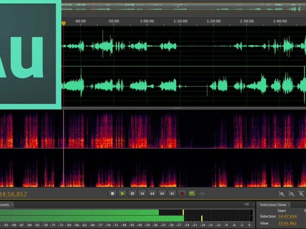Click the 'Selection' row label
306x229 pixels.
pyautogui.click(x=268, y=216)
